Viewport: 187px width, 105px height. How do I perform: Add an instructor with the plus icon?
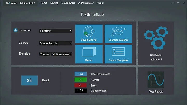15,30
